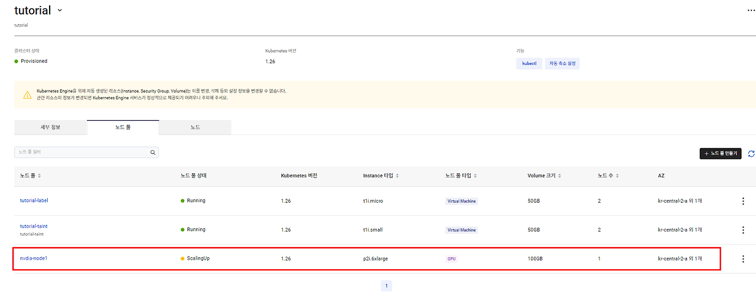
Task: Click the 50GB cell in tutorial-taint row
Action: (x=533, y=229)
